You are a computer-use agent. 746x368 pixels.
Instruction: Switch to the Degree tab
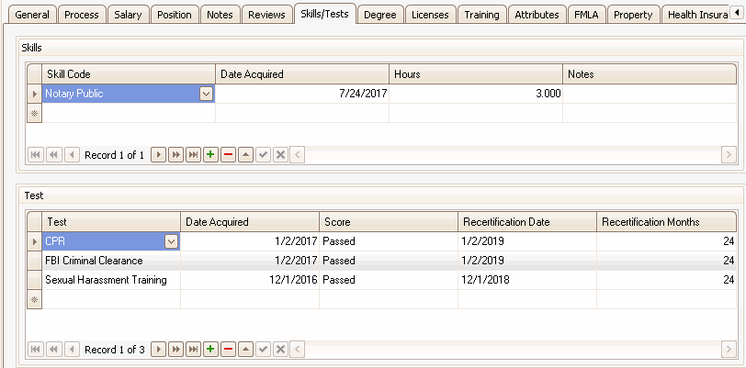[379, 15]
